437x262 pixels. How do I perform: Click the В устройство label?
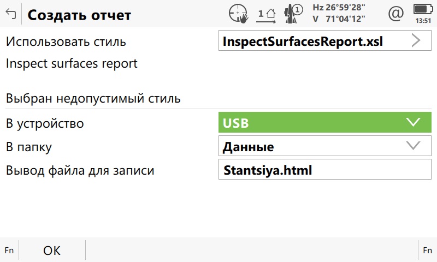click(45, 123)
